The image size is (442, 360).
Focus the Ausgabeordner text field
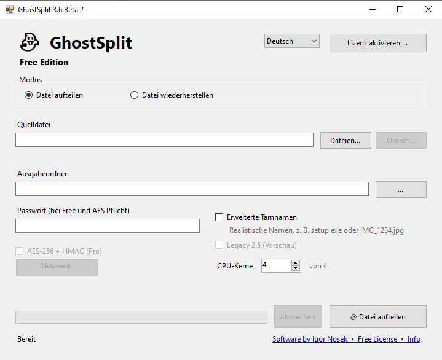pos(192,189)
